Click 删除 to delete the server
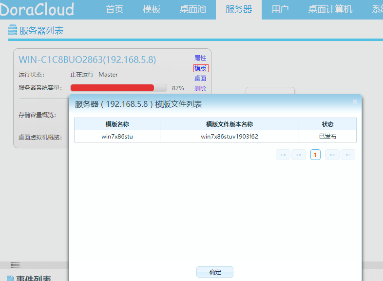This screenshot has width=383, height=281. click(200, 88)
